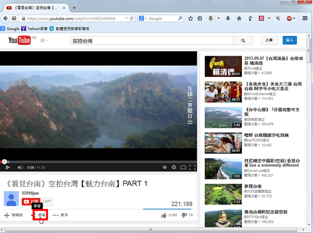Open the 丹尼爾空中攝影 video title link
Image resolution: width=313 pixels, height=233 pixels.
[x=272, y=163]
